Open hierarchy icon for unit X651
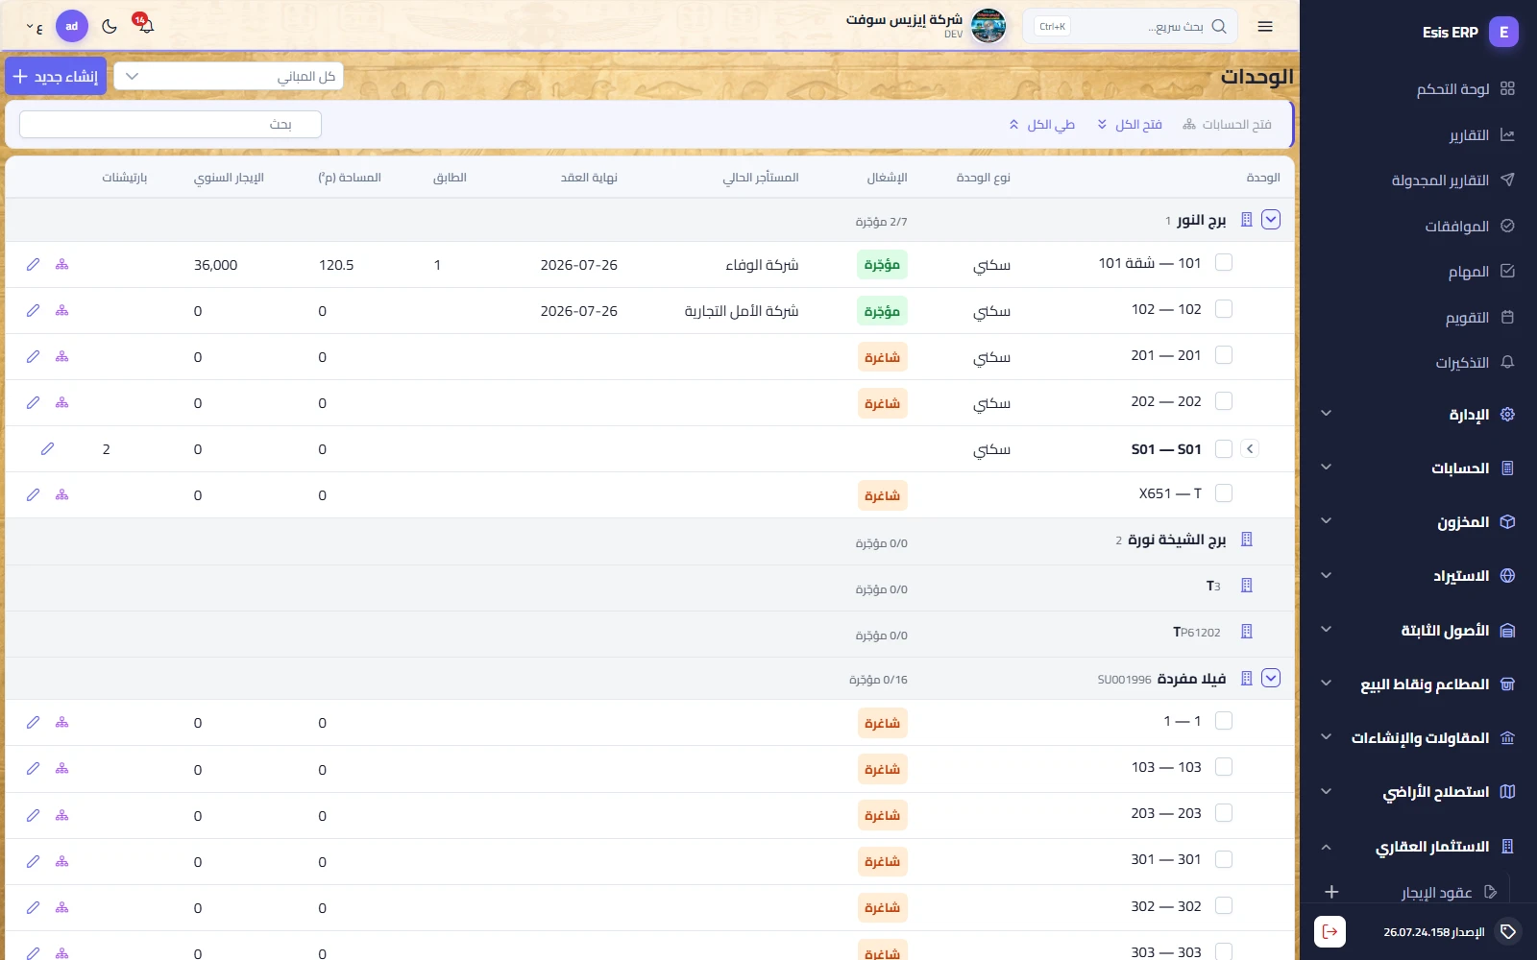Viewport: 1537px width, 960px height. (x=62, y=494)
